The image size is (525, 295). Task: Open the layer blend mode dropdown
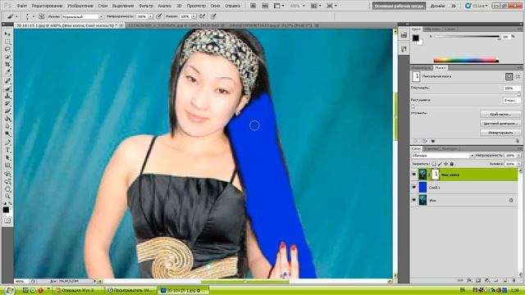443,156
